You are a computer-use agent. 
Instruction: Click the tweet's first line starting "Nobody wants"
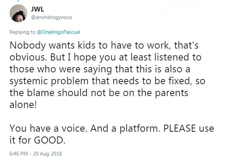[x=104, y=45]
